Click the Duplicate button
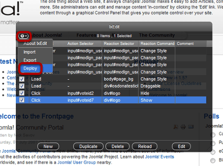This screenshot has width=223, height=166. click(x=88, y=147)
